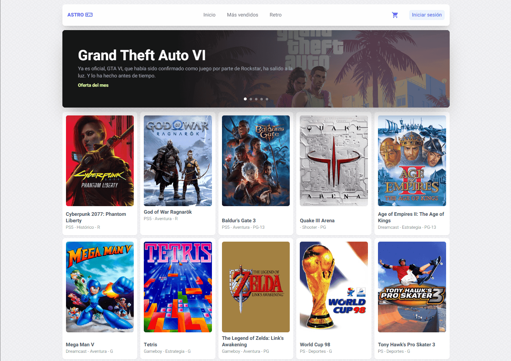Click the ASTRO gamepad logo icon
This screenshot has width=511, height=361.
point(89,15)
